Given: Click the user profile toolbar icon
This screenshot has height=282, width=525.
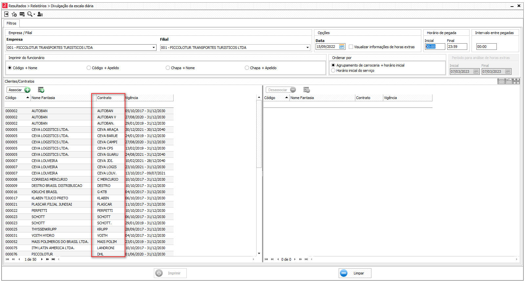Looking at the screenshot, I should (x=40, y=14).
